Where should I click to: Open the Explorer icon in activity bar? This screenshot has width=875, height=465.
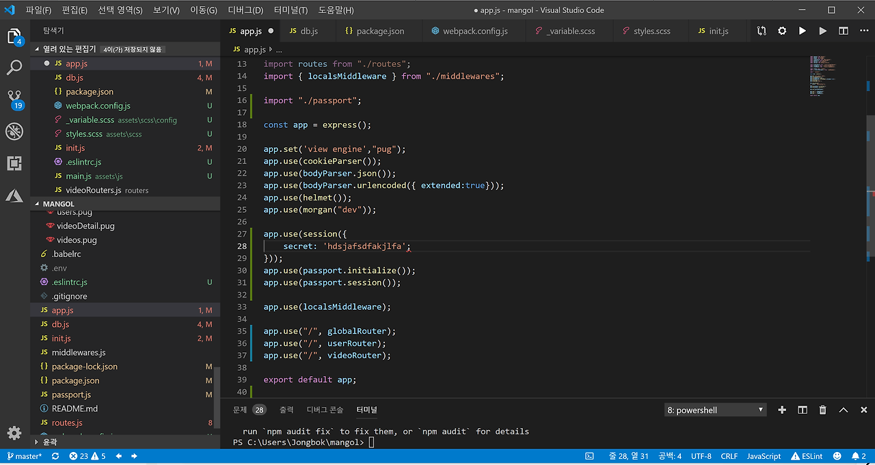point(14,37)
